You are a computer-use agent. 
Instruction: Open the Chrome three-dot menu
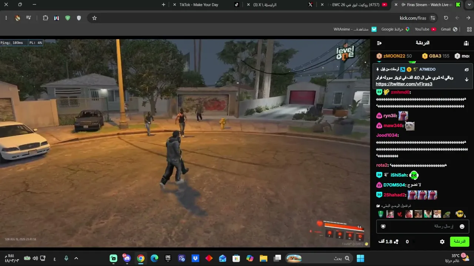tap(6, 18)
